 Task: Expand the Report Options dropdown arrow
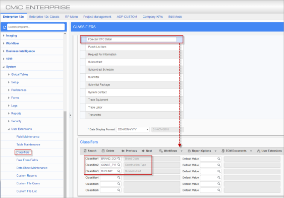pyautogui.click(x=215, y=151)
